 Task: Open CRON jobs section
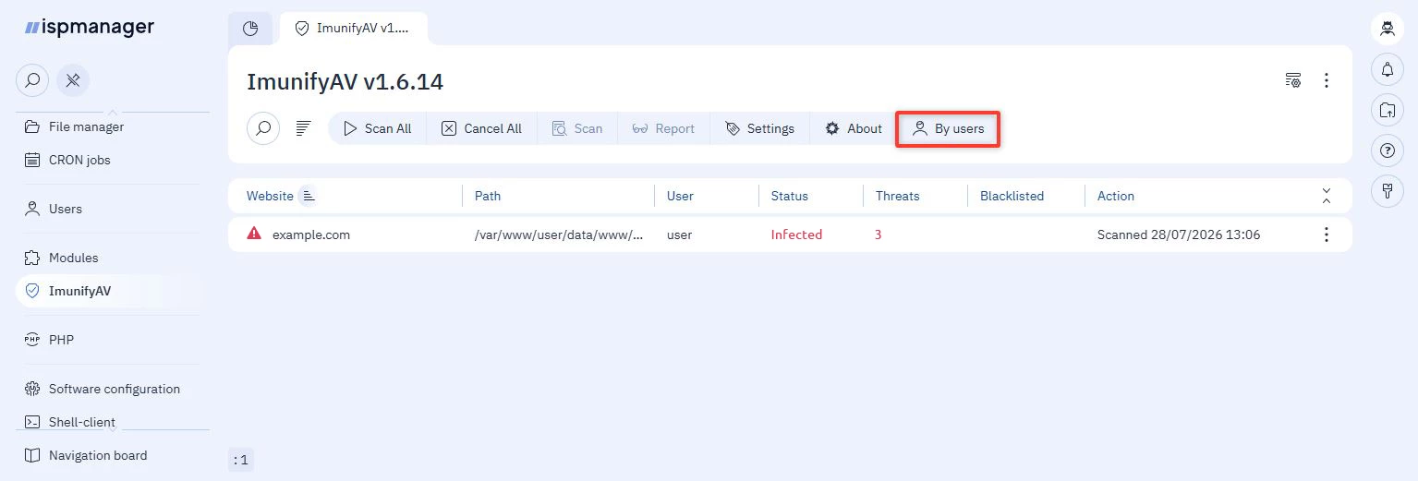[67, 160]
